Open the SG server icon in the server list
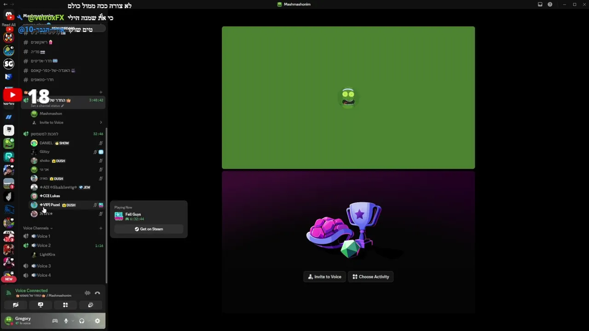 (x=9, y=64)
